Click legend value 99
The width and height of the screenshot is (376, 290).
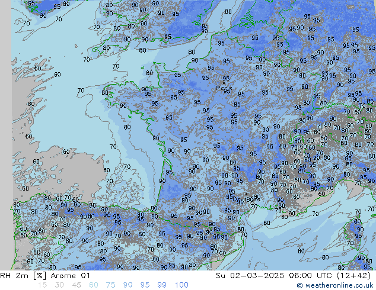162,285
